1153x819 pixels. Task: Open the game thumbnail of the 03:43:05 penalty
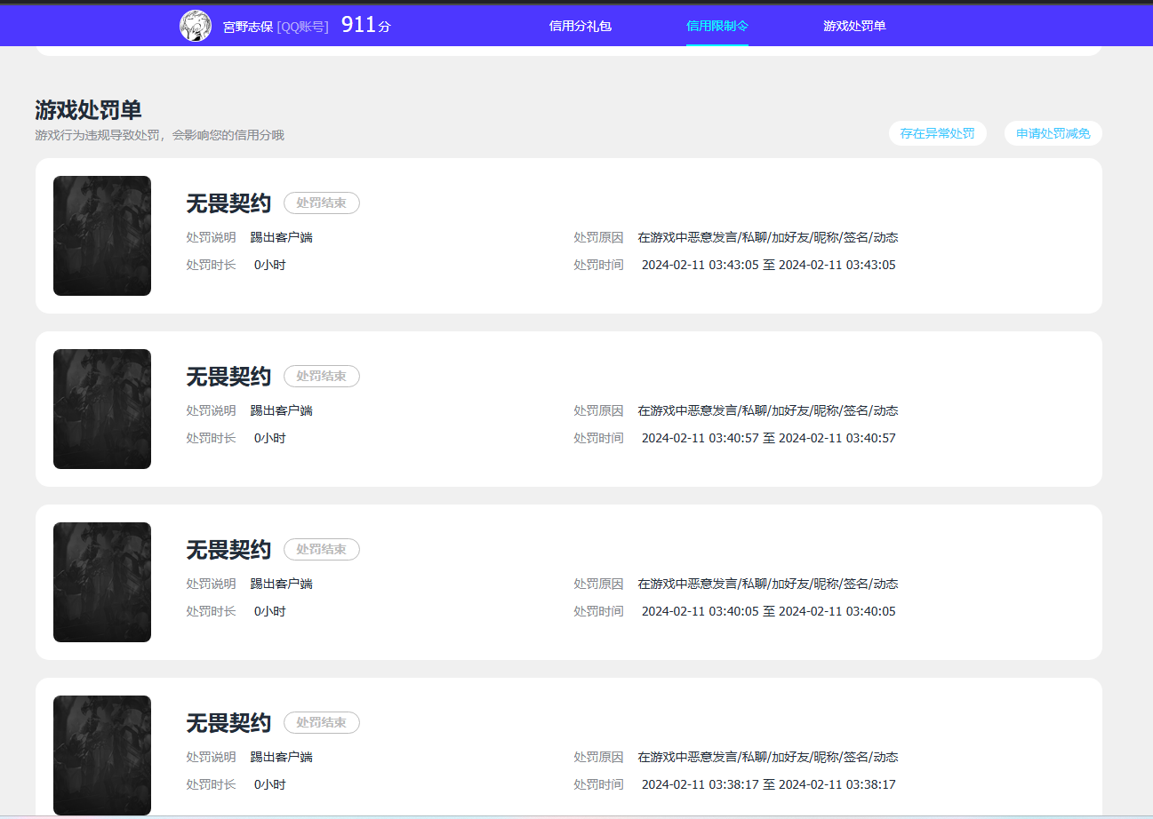tap(102, 235)
